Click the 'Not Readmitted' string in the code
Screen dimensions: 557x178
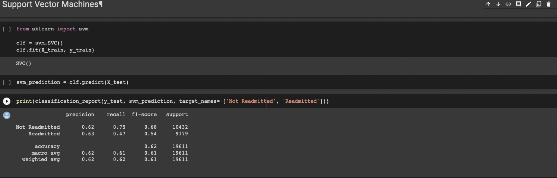click(251, 101)
